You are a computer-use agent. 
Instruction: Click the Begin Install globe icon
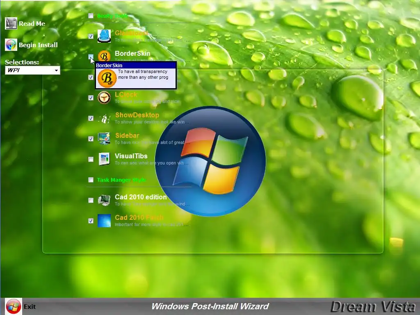[11, 45]
